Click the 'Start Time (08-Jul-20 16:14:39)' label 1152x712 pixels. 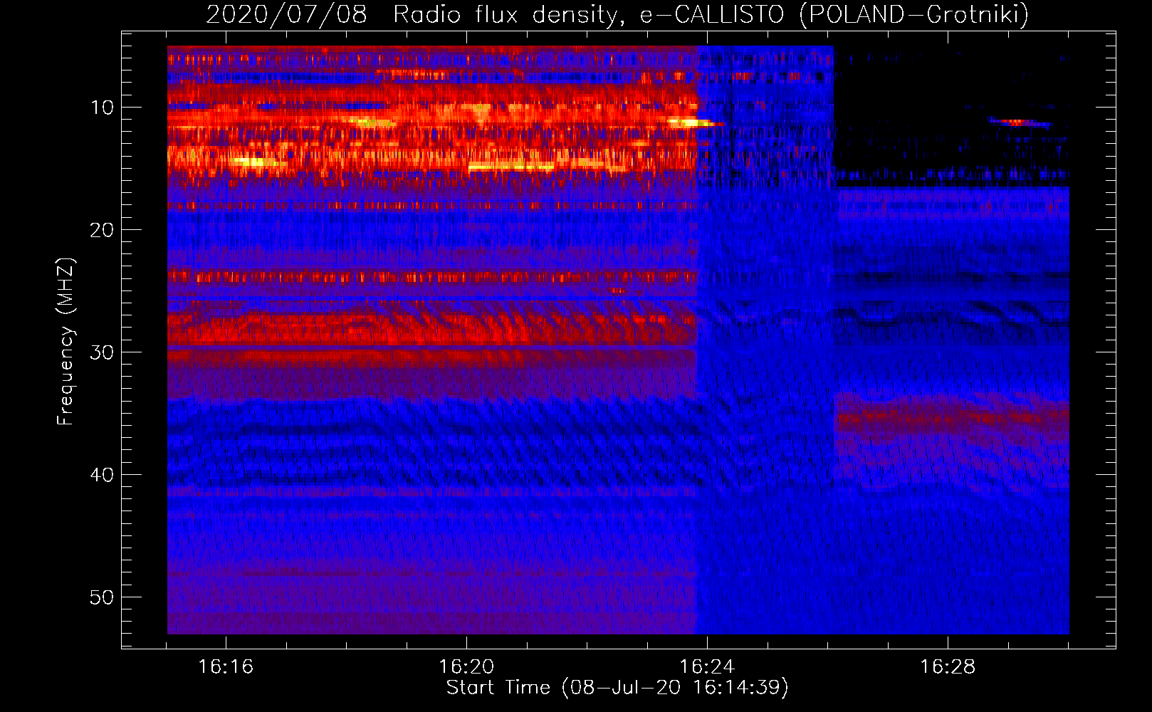click(x=617, y=688)
